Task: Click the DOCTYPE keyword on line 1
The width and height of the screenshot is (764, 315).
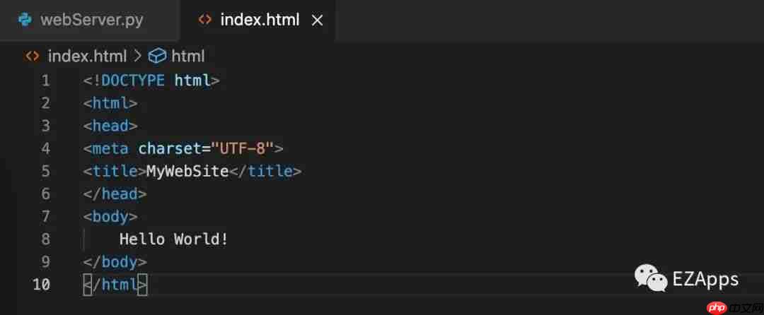Action: 134,81
